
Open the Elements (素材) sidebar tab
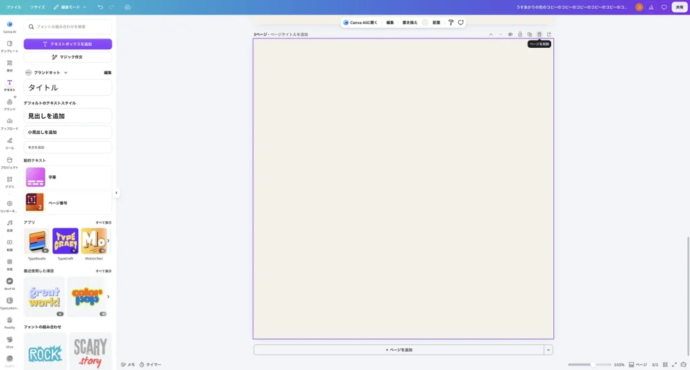coord(9,65)
